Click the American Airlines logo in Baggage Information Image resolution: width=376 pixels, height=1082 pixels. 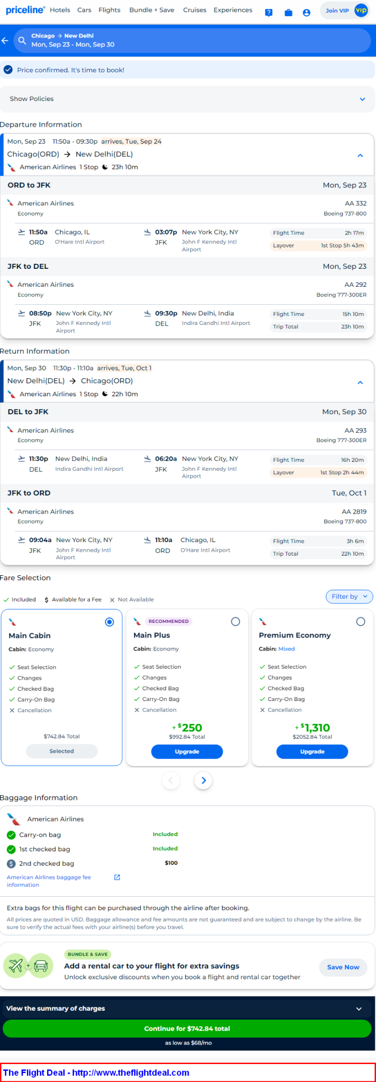coord(13,819)
